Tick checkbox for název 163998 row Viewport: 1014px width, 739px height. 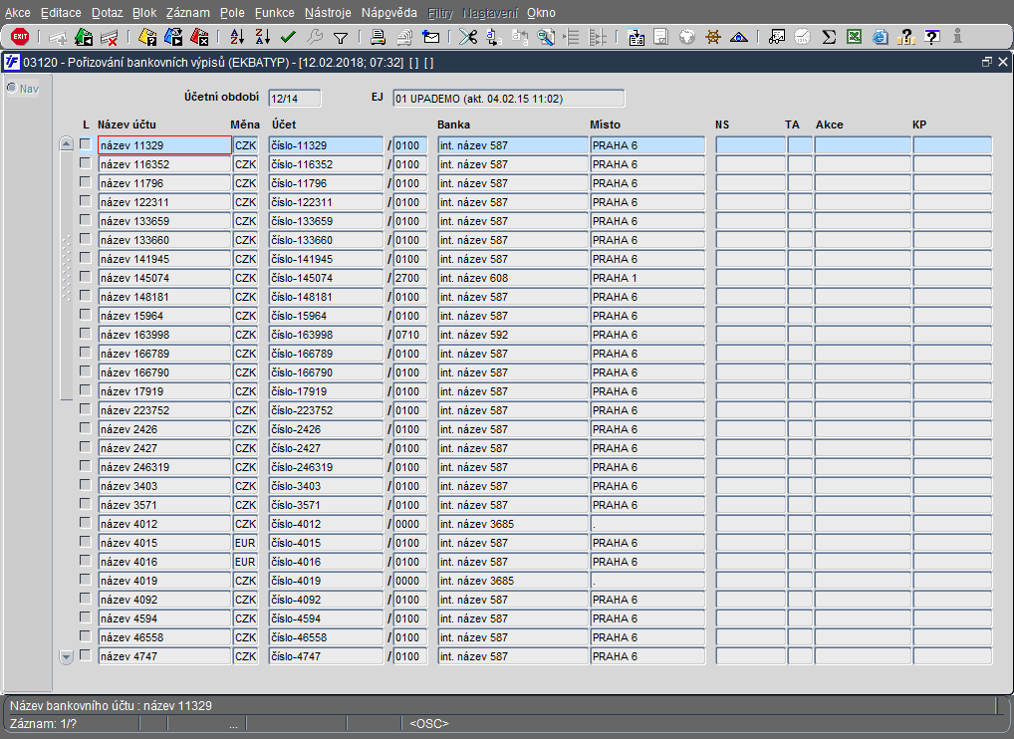tap(86, 334)
